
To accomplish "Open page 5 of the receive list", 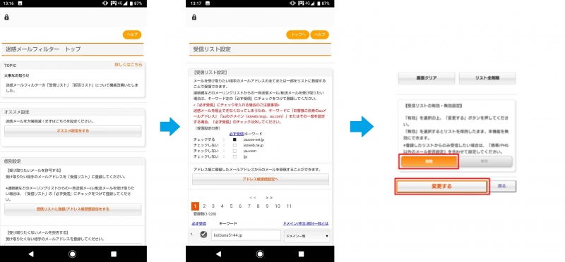I will pos(231,206).
